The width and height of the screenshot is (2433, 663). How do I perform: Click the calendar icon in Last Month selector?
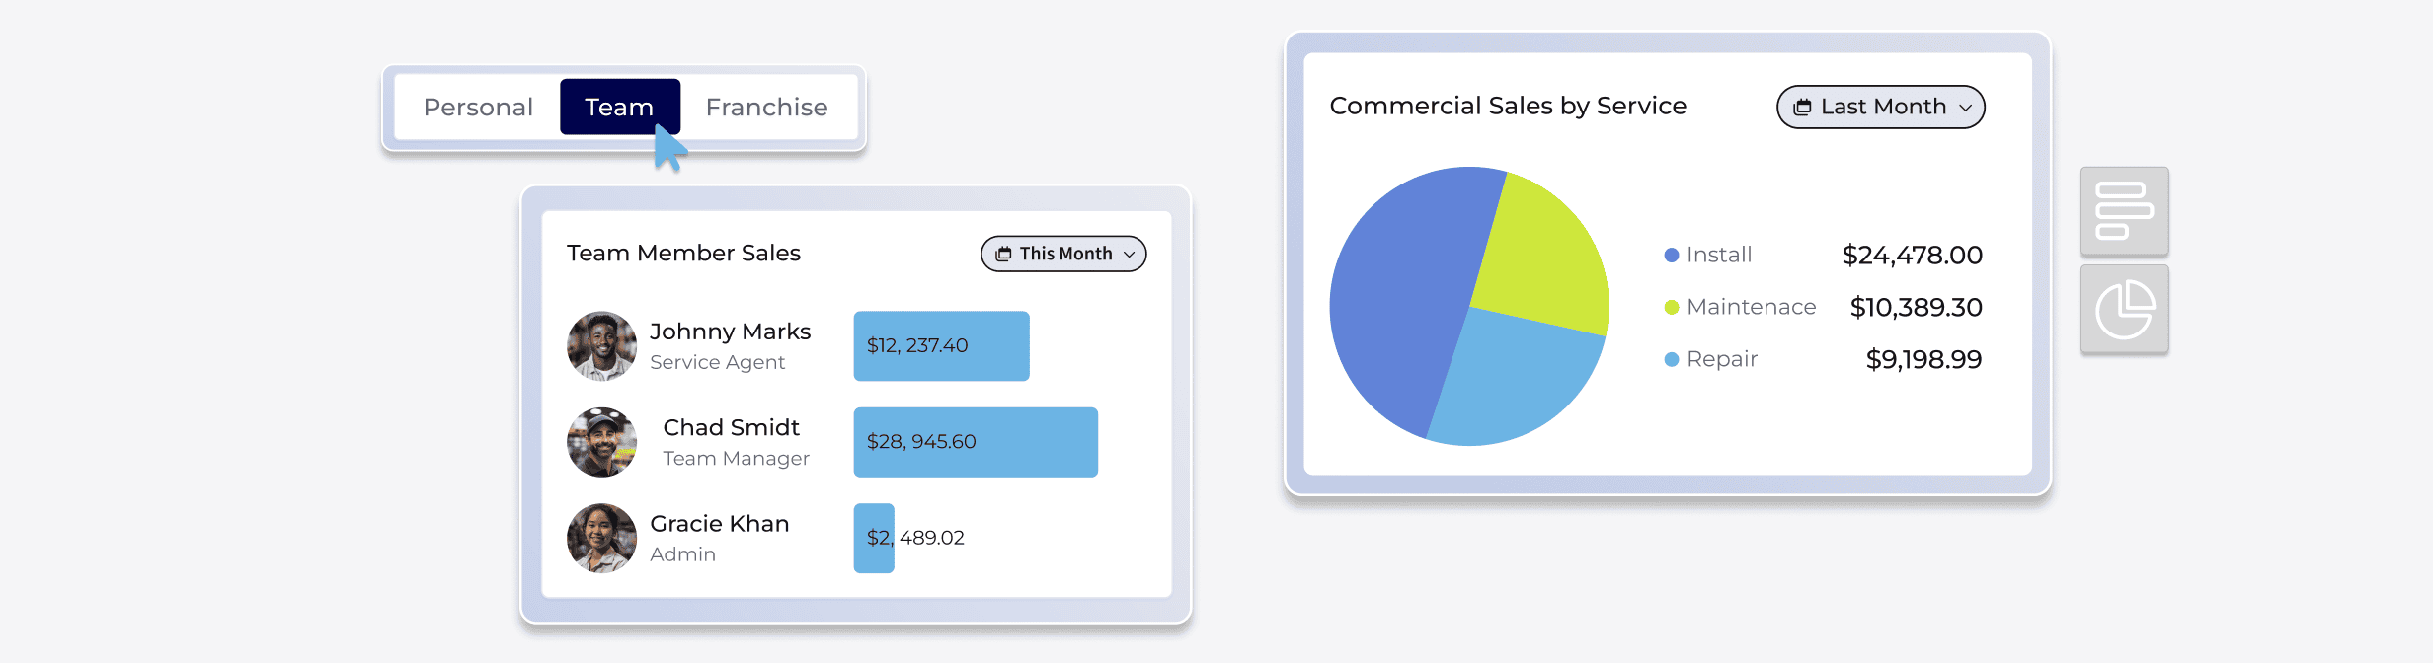[1804, 107]
